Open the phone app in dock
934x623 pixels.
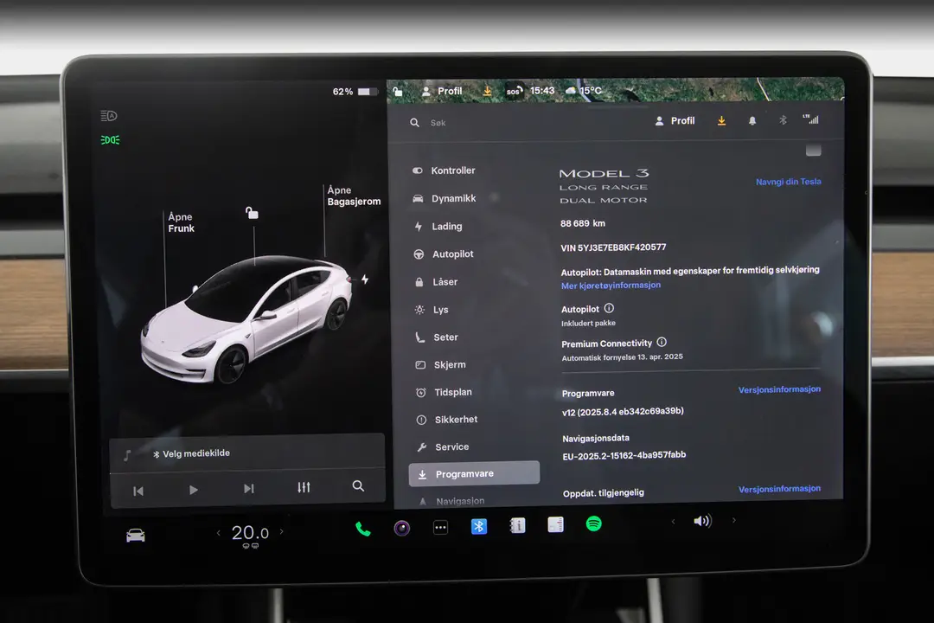(362, 529)
